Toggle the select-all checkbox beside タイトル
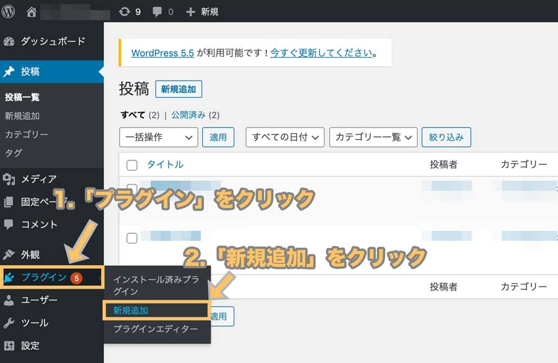This screenshot has height=363, width=558. pos(132,165)
